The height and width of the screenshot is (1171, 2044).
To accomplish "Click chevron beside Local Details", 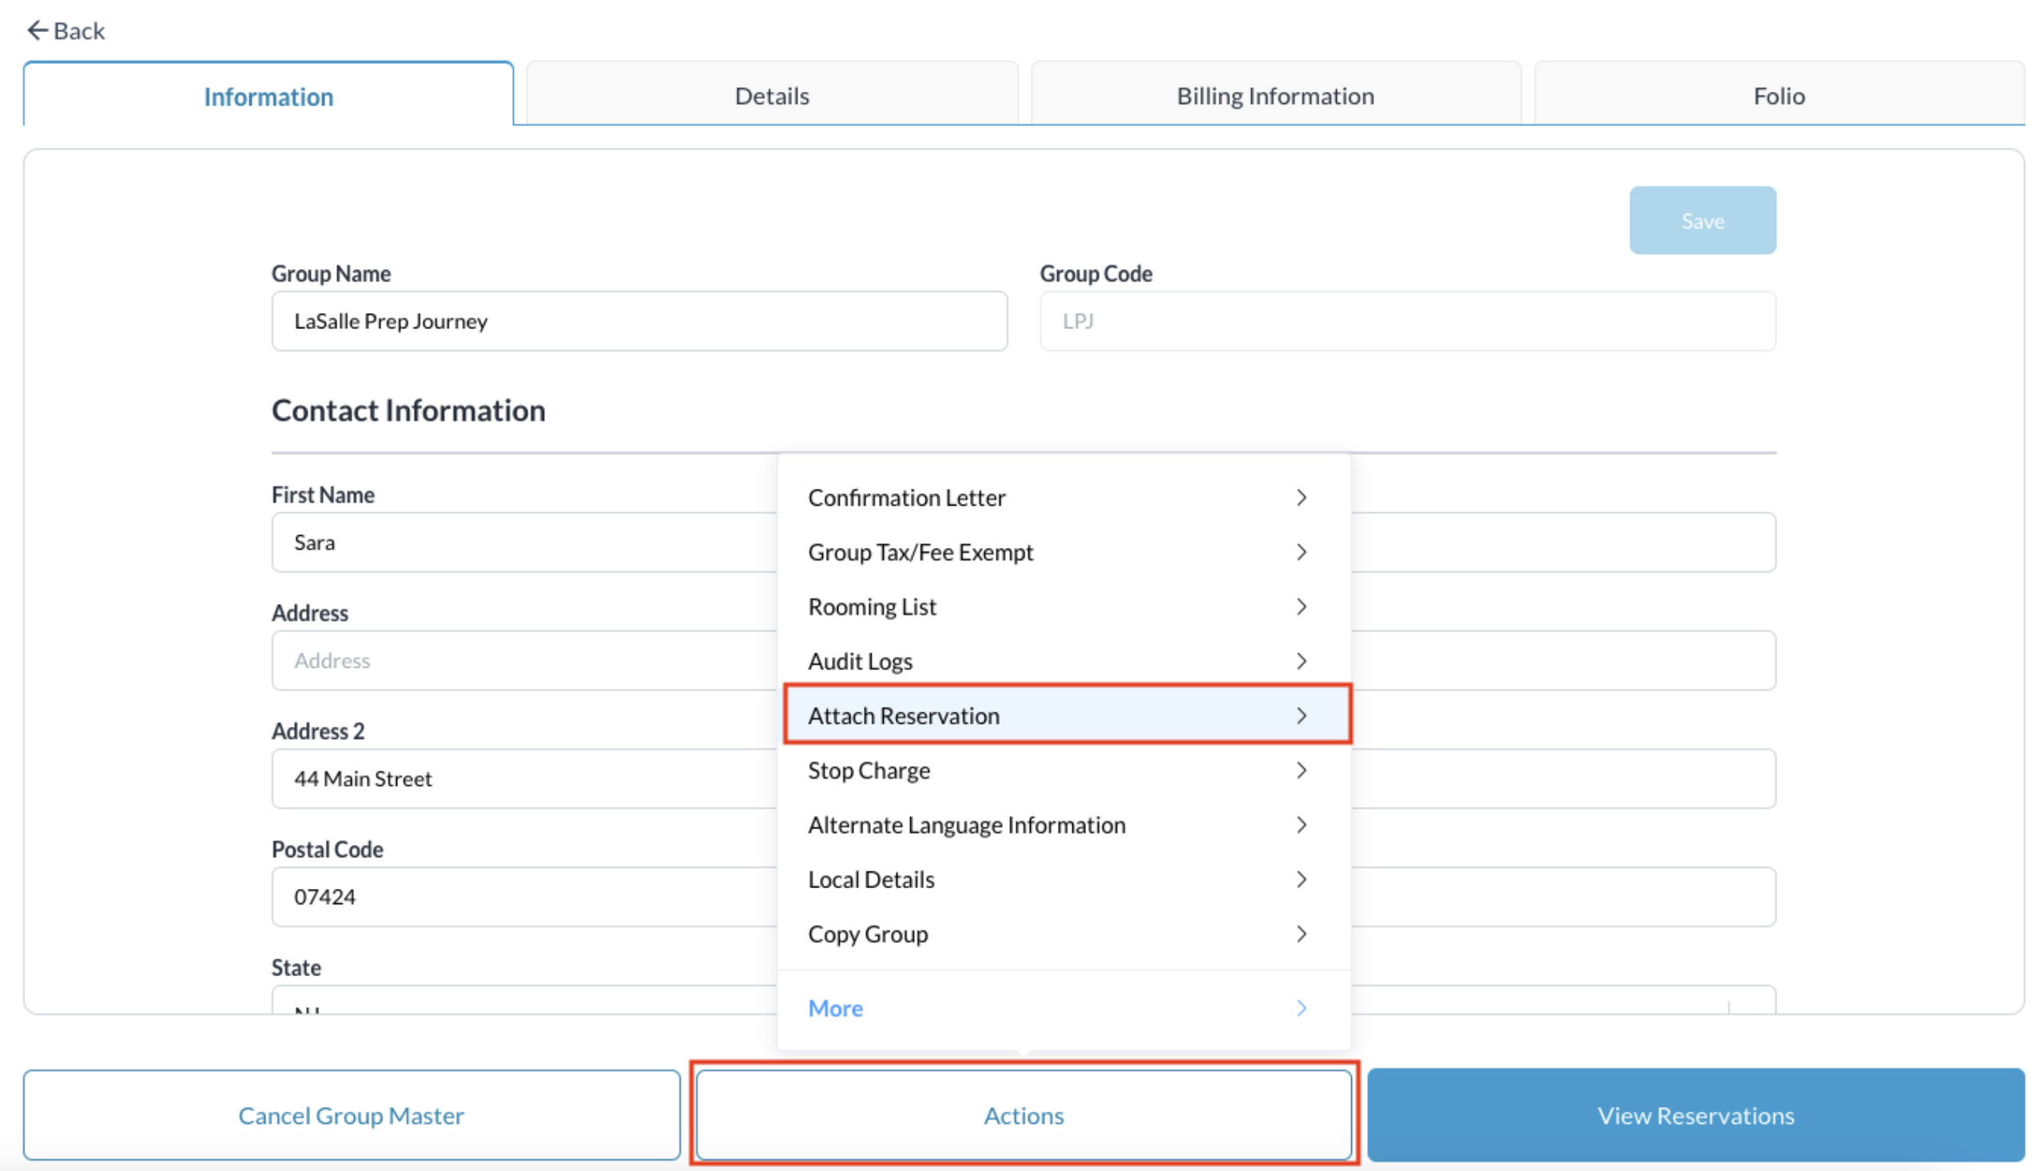I will [1301, 880].
